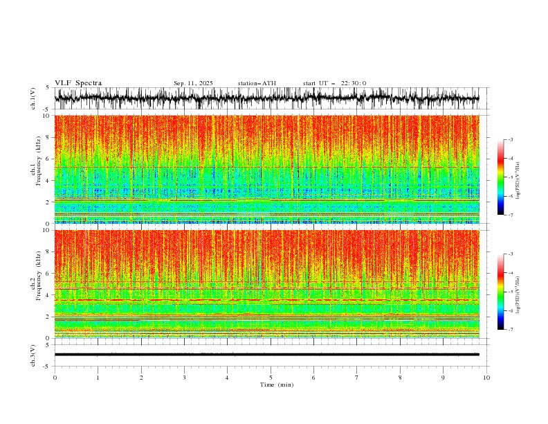Click the ch.1 color bar log(PSD) label

point(518,181)
